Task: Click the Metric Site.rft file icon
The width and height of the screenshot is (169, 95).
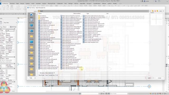Action: pyautogui.click(x=61, y=65)
